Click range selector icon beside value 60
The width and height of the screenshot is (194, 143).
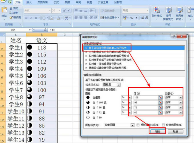tap(160, 112)
